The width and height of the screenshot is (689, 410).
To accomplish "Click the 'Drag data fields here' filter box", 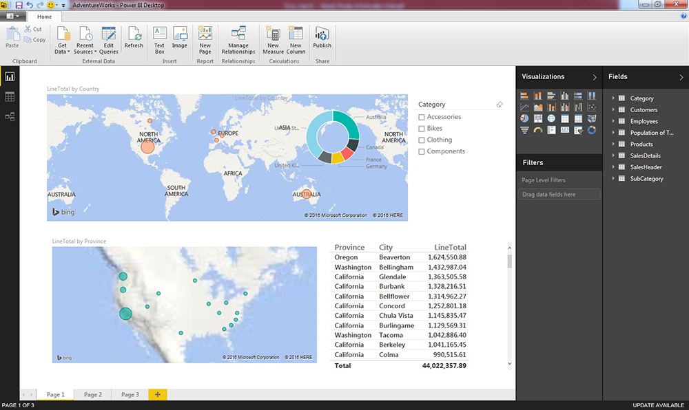I will pyautogui.click(x=559, y=194).
